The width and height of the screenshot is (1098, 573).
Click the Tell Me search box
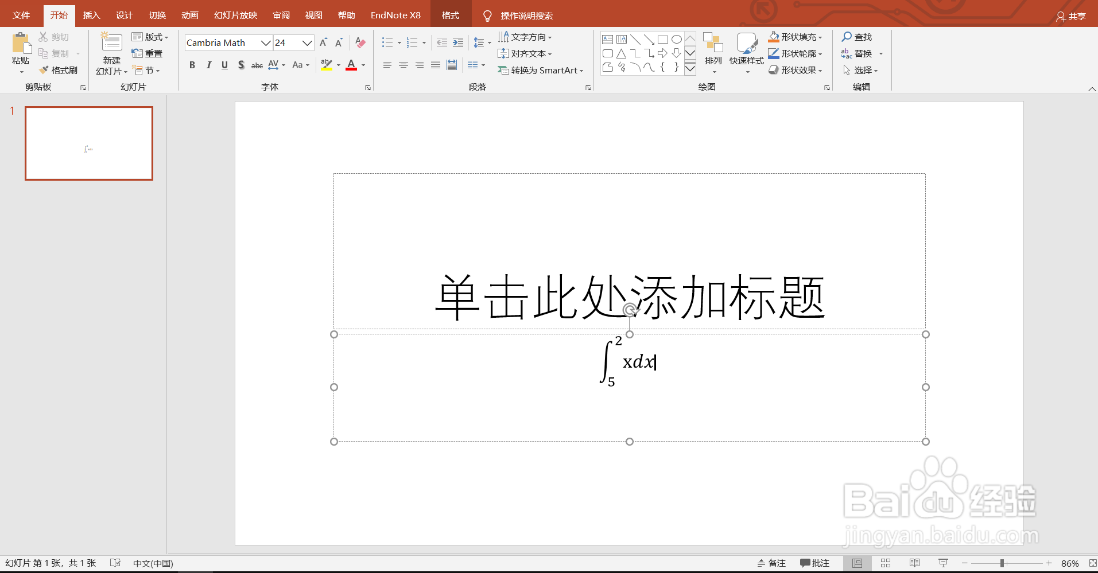[526, 15]
